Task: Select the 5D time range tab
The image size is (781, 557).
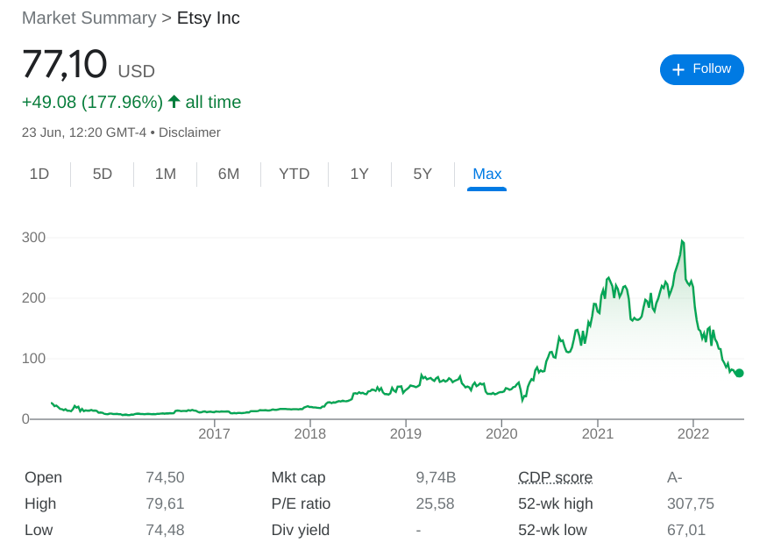Action: tap(103, 174)
